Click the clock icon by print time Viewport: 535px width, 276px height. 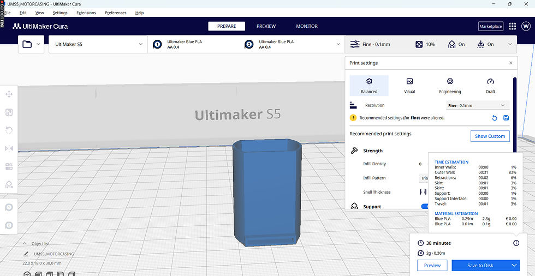(x=421, y=243)
